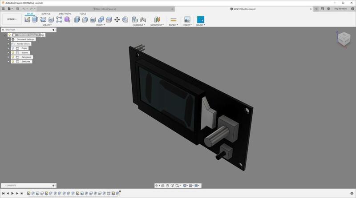Select the Measure tool in Inspect group

tap(174, 20)
